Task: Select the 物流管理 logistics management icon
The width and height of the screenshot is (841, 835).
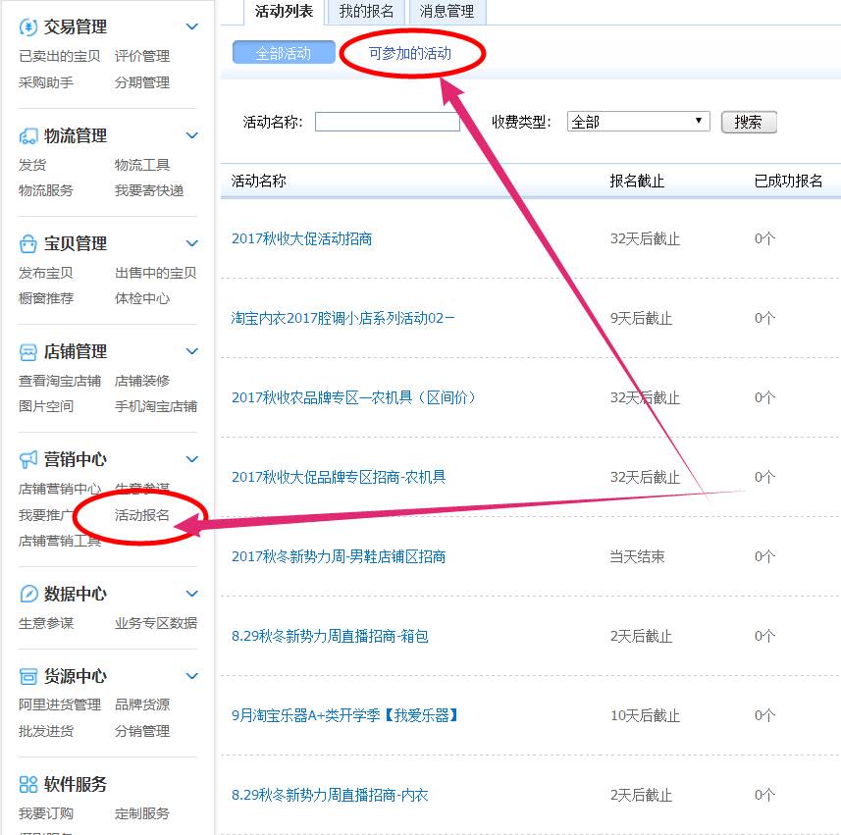Action: point(27,134)
